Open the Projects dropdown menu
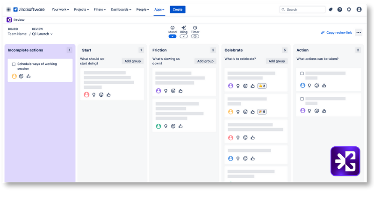 (x=82, y=9)
